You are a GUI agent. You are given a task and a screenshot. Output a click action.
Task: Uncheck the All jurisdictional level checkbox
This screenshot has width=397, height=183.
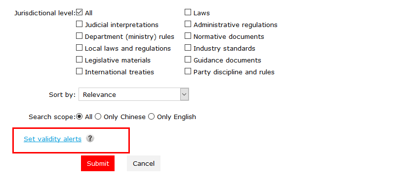point(79,12)
